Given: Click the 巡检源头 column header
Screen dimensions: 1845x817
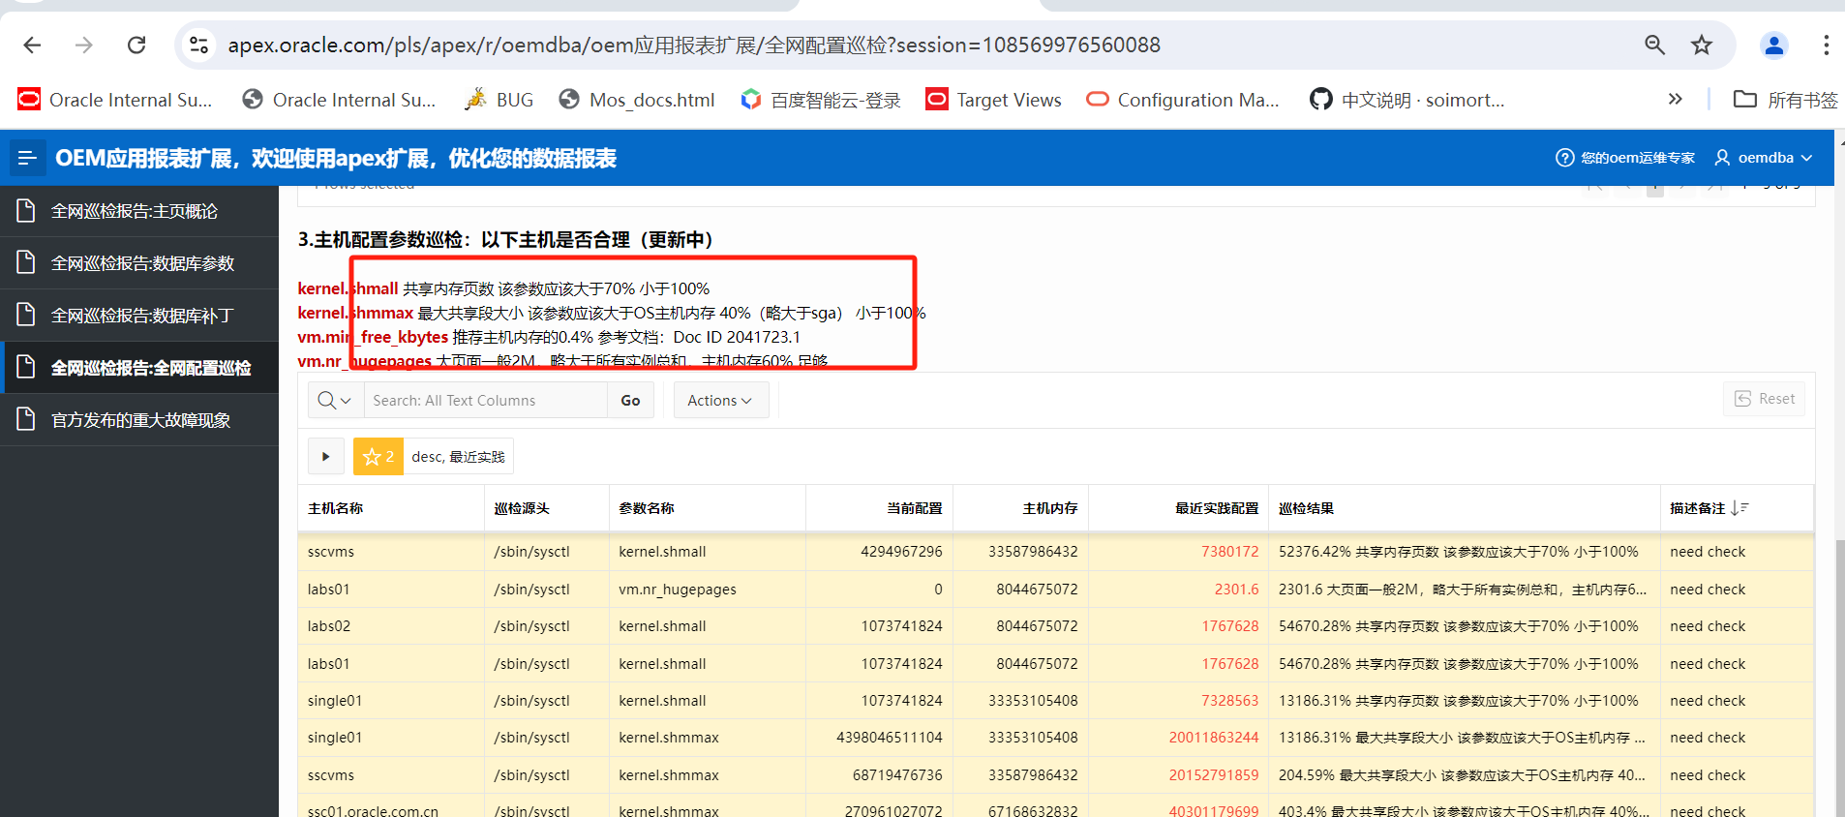Looking at the screenshot, I should pos(522,508).
